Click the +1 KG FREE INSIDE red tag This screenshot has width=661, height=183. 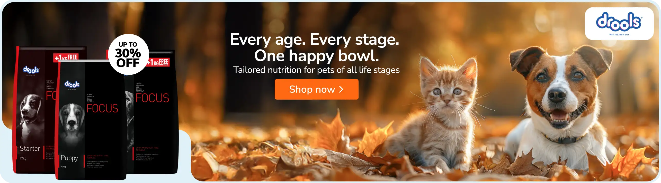pyautogui.click(x=158, y=62)
